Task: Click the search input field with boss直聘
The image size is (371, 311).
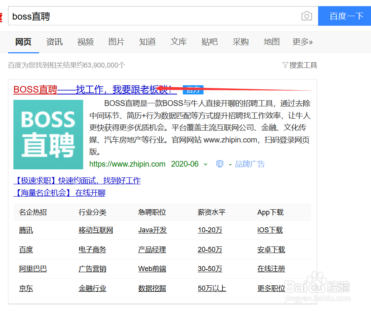Action: pyautogui.click(x=163, y=16)
